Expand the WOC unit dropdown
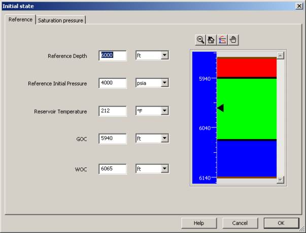 click(x=164, y=169)
